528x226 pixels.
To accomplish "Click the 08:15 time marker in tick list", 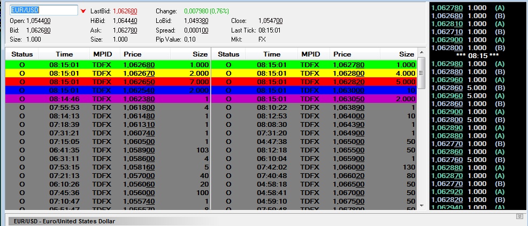I will click(x=478, y=55).
